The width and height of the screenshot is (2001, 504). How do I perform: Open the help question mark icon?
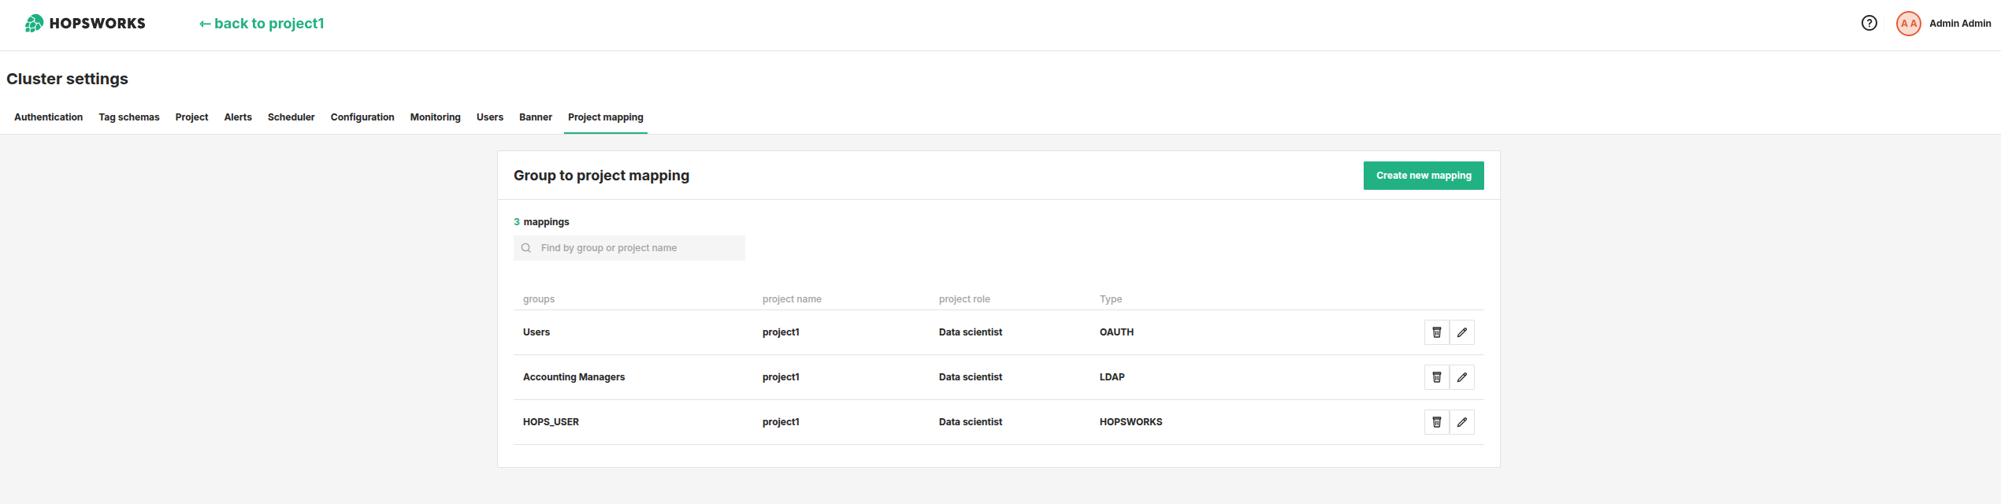click(x=1869, y=24)
